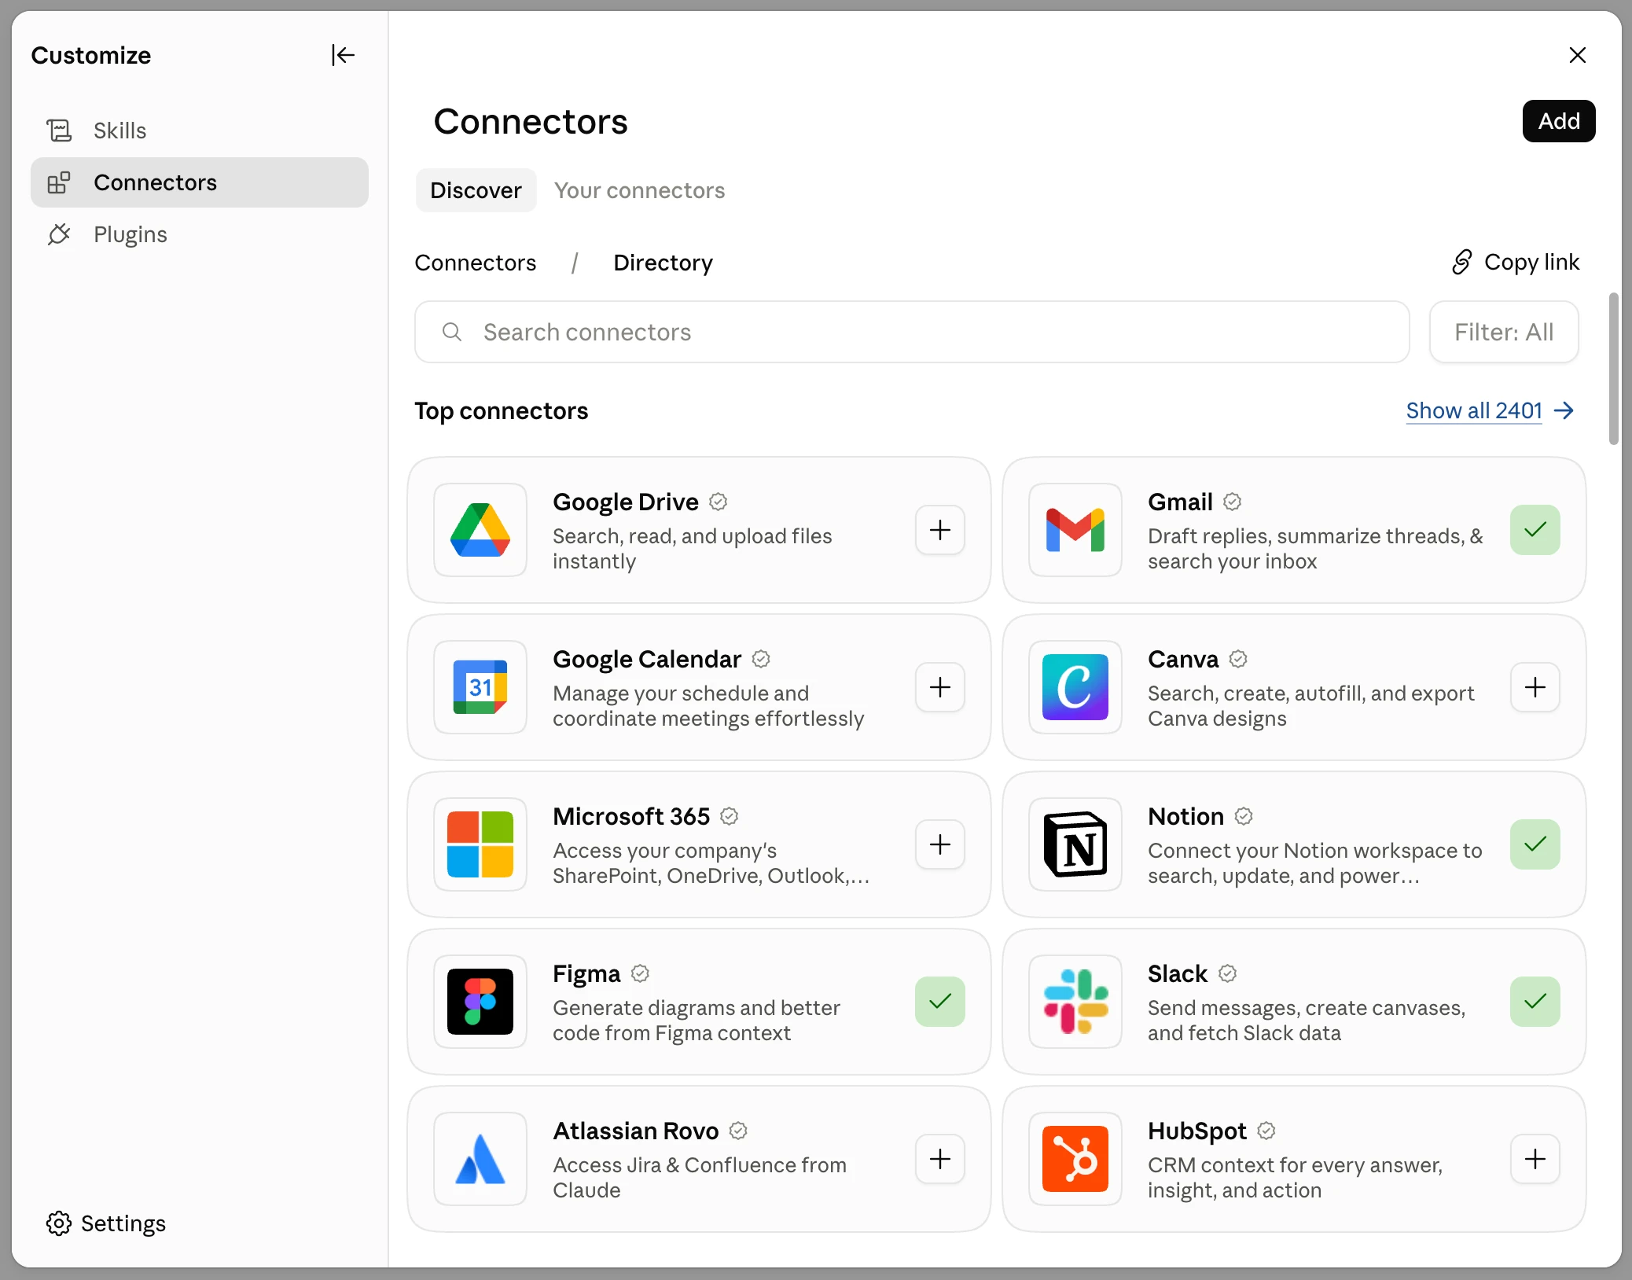Copy link to the directory

pos(1515,262)
